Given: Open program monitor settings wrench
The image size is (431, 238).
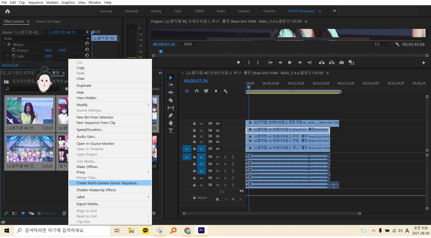Looking at the screenshot, I should pos(397,44).
